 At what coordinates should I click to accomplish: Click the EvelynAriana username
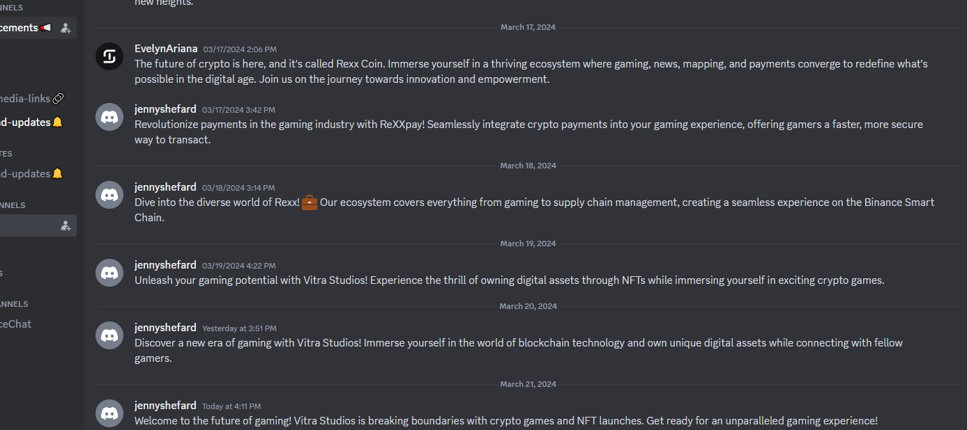tap(166, 49)
